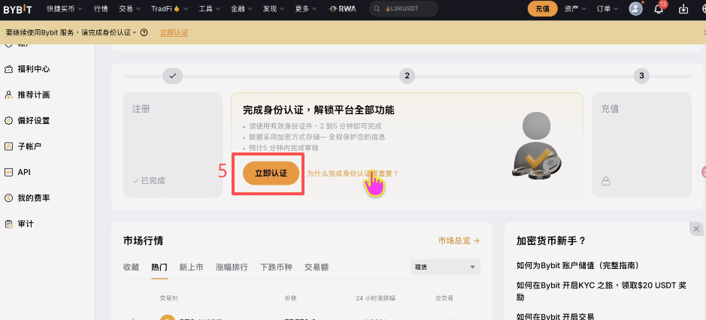Switch to the 交易额 tab
The image size is (706, 320).
[317, 267]
